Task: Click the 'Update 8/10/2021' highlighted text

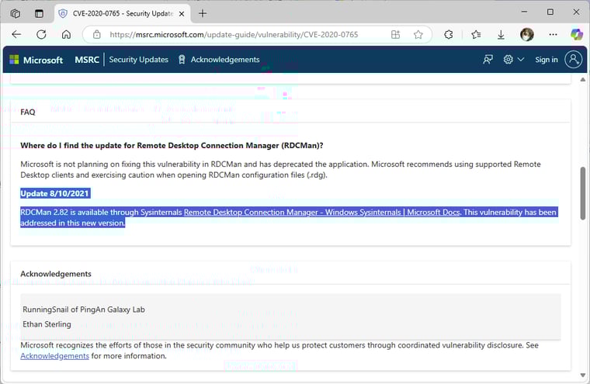Action: [x=55, y=193]
